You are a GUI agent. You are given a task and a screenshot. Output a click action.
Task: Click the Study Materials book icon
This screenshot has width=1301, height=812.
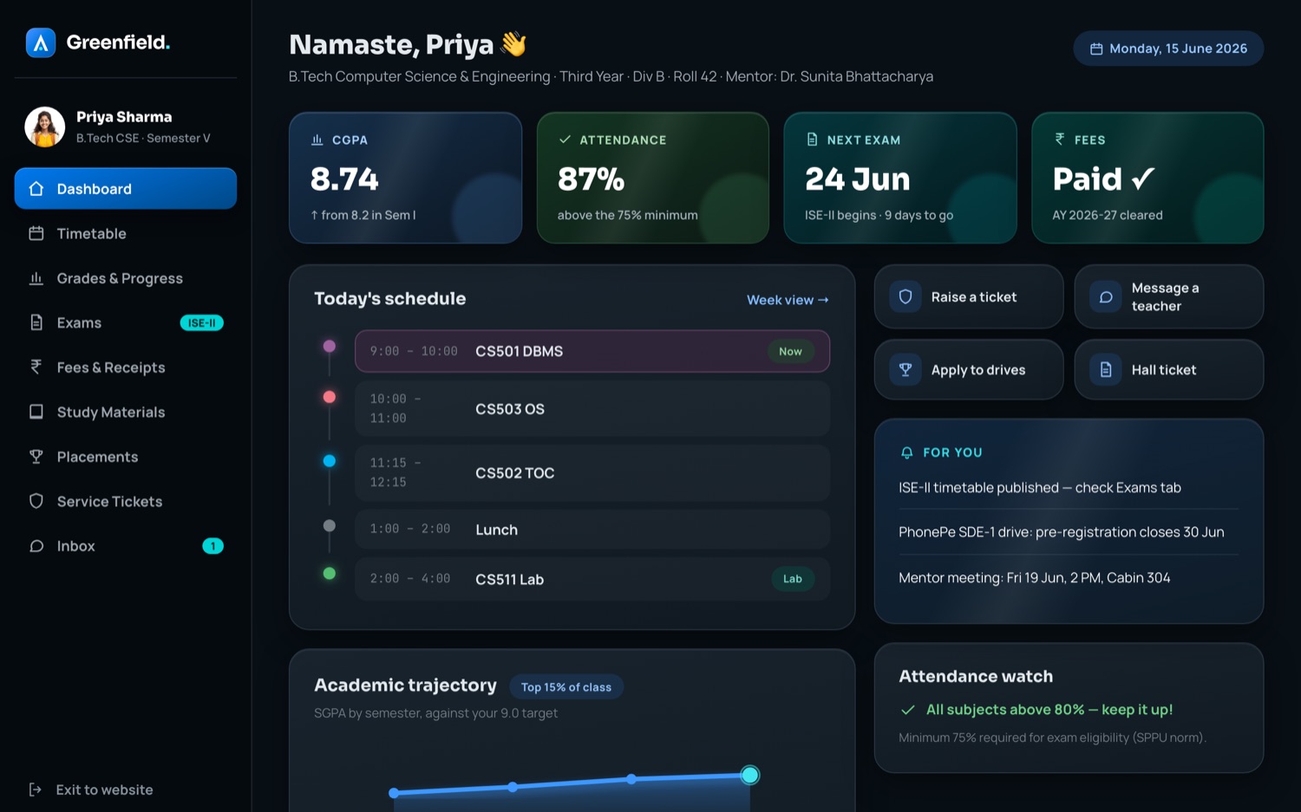pos(36,412)
